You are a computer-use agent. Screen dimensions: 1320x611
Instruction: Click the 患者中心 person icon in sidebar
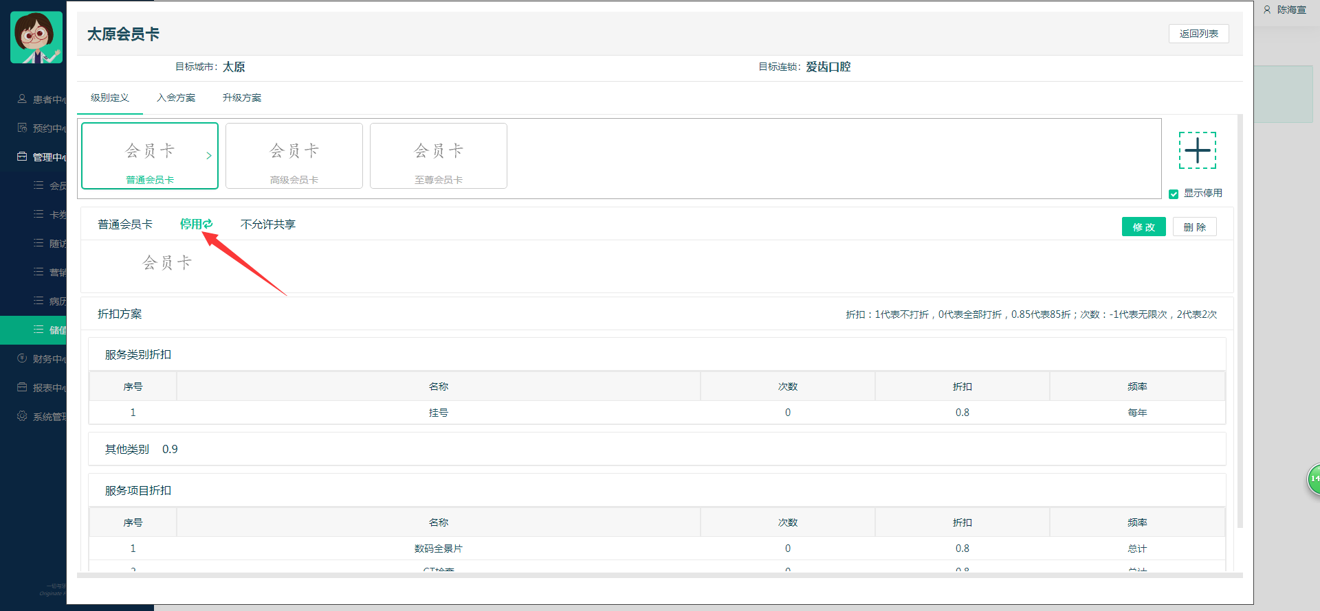pos(22,99)
